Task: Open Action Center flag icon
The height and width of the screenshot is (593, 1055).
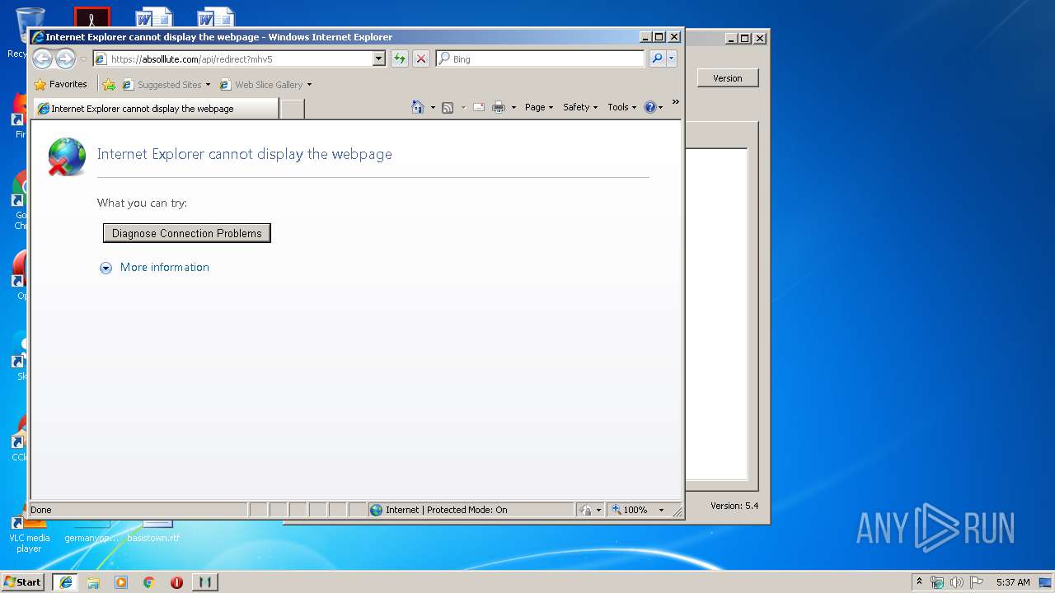Action: point(977,582)
